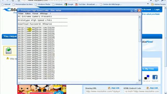Viewport: 167px width, 94px height.
Task: Open the Personnaliser les liens bookmark
Action: 23,4
